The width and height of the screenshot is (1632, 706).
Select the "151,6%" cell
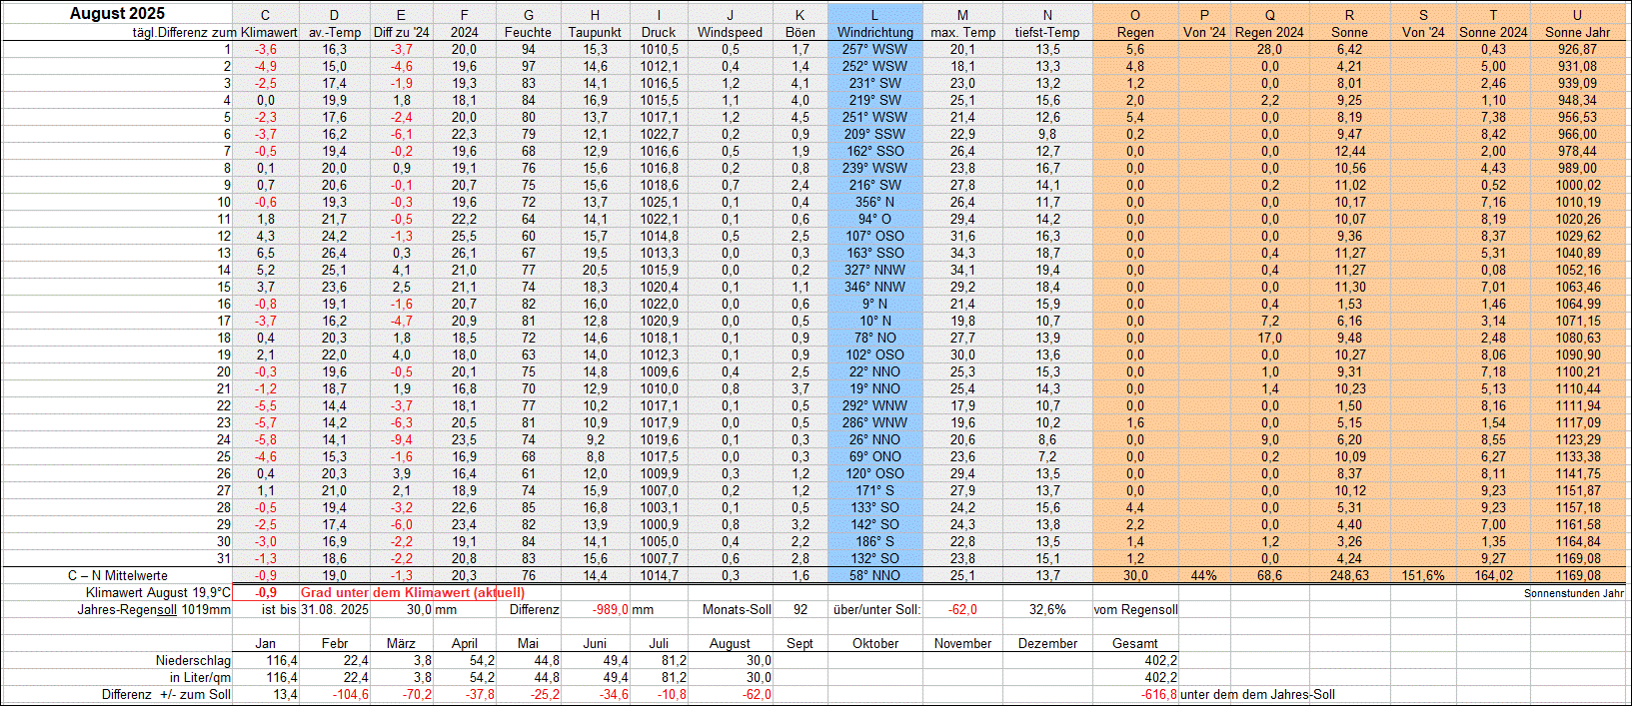point(1423,575)
